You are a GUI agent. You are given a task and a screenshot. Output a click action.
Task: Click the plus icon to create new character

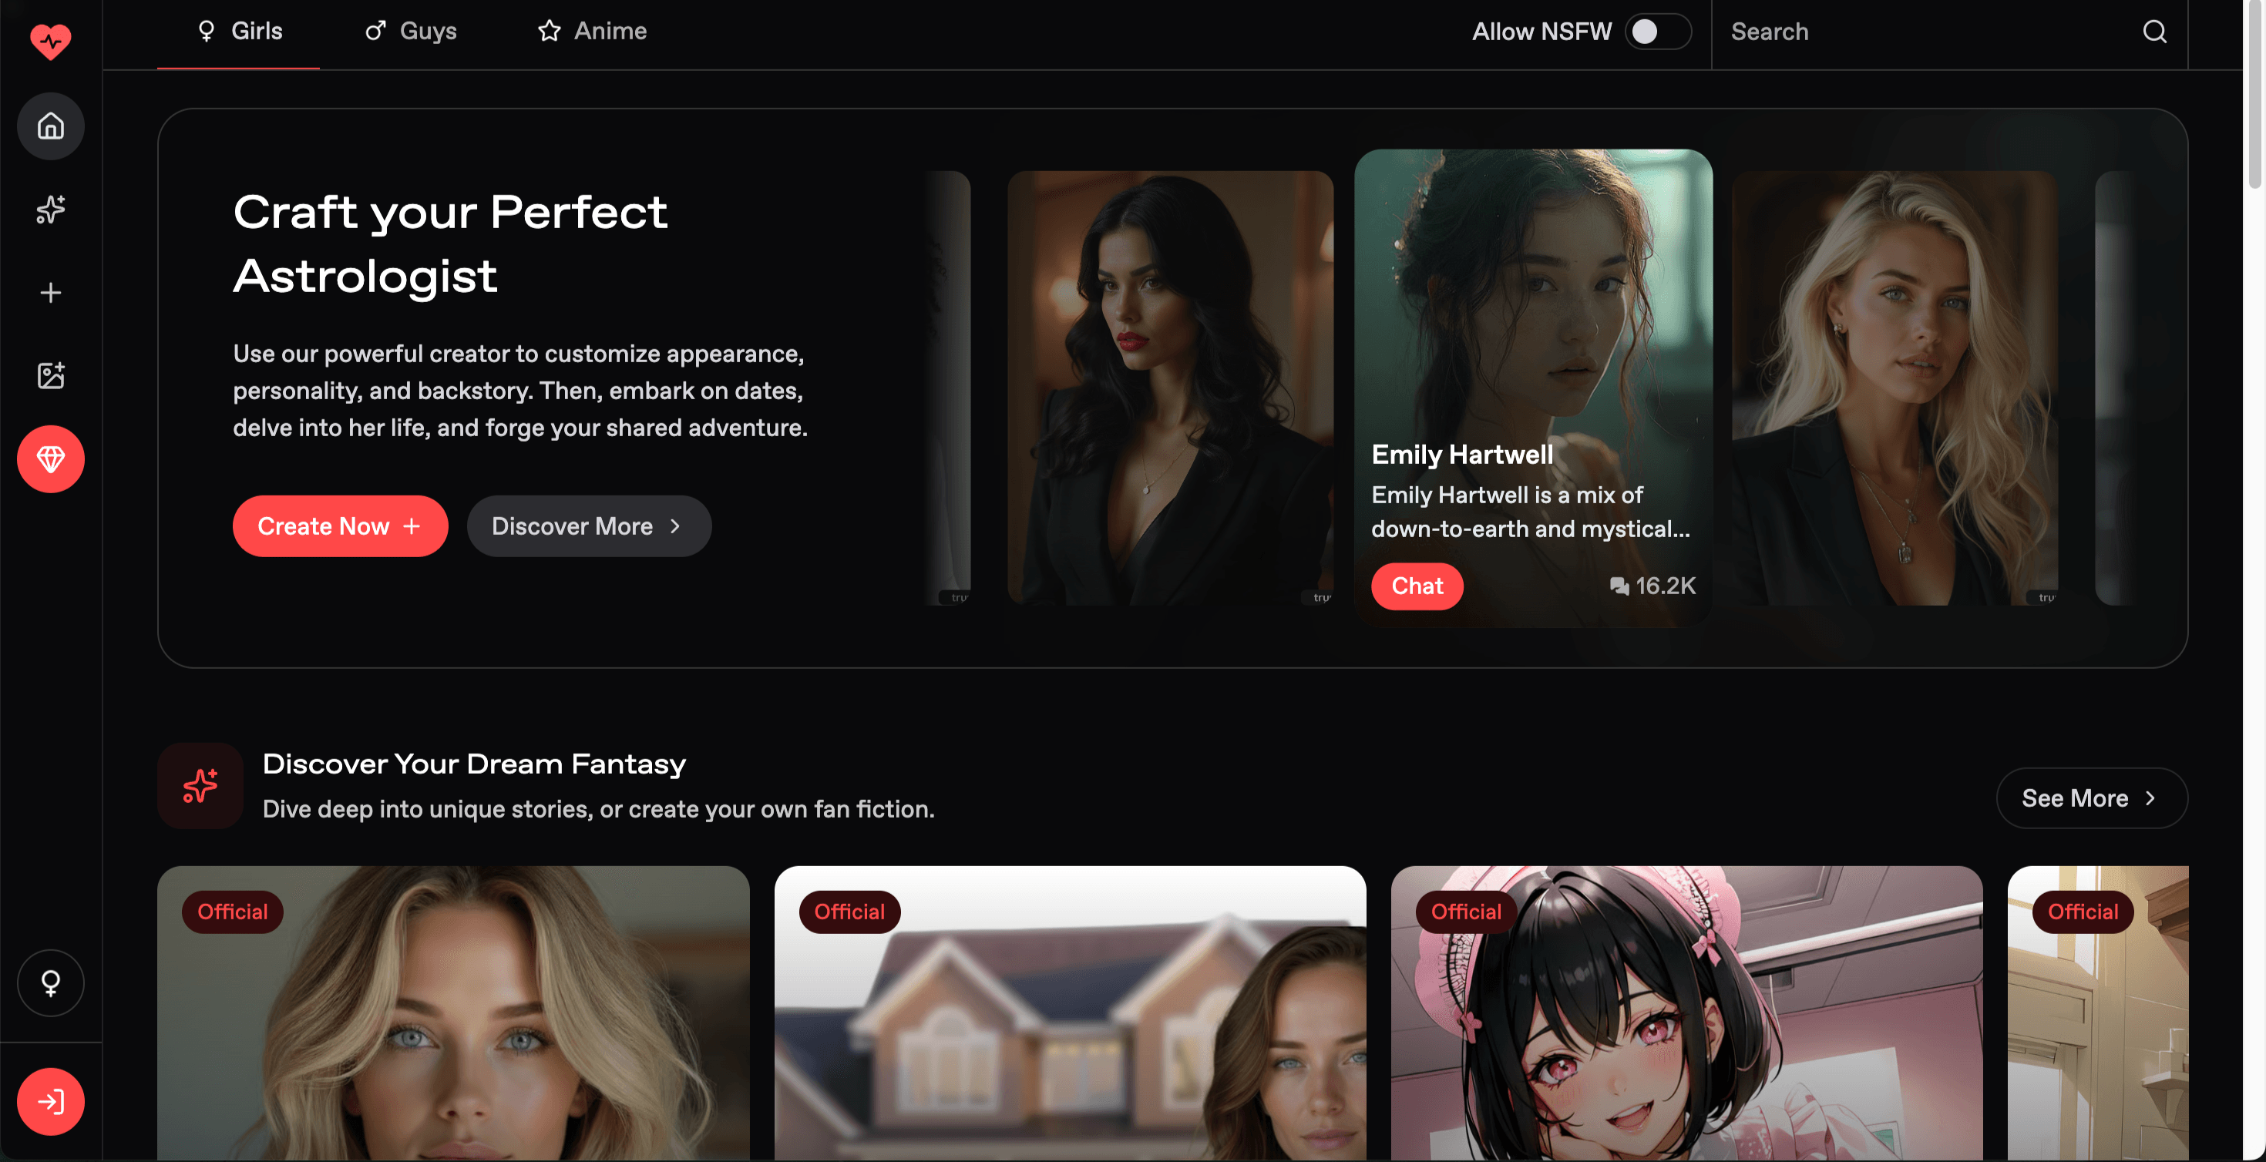[50, 292]
